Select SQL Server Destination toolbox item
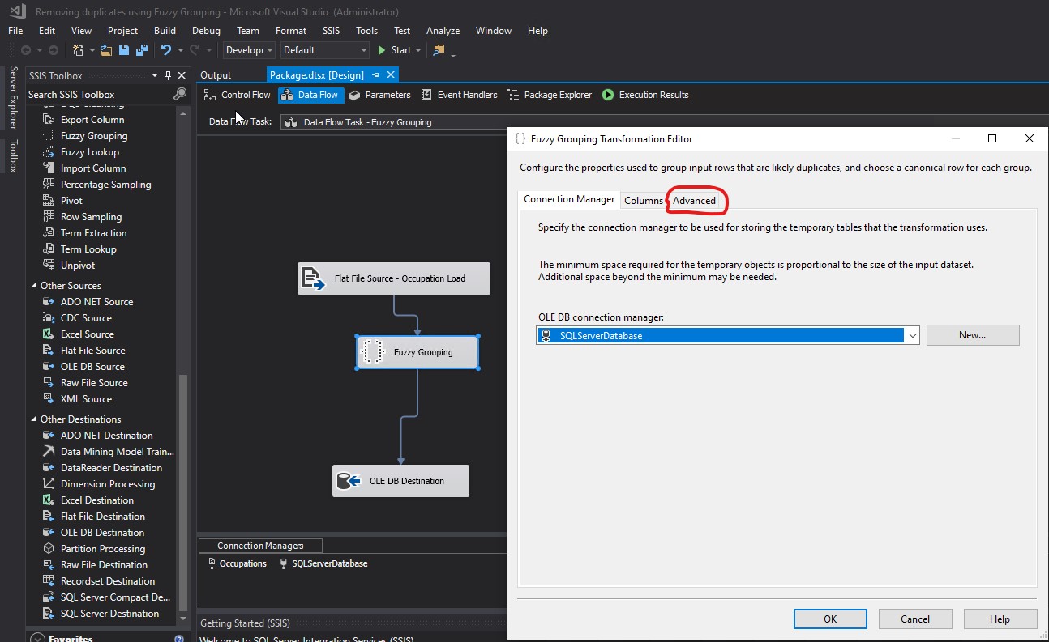The image size is (1049, 642). pyautogui.click(x=109, y=614)
